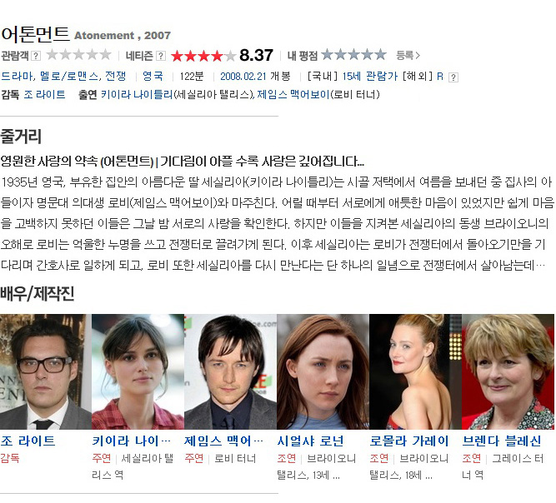Viewport: 556px width, 503px height.
Task: Open the 드라마 genre link
Action: tap(17, 76)
